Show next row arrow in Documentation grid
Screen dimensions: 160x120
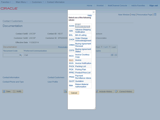[x=110, y=47]
